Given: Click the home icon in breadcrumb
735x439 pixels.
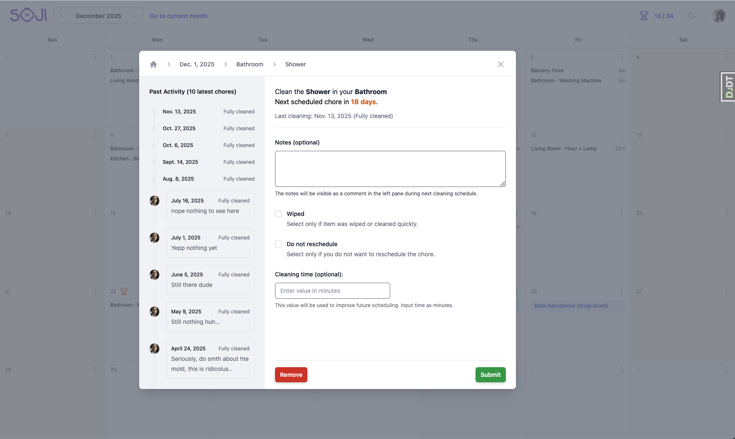Looking at the screenshot, I should [153, 64].
